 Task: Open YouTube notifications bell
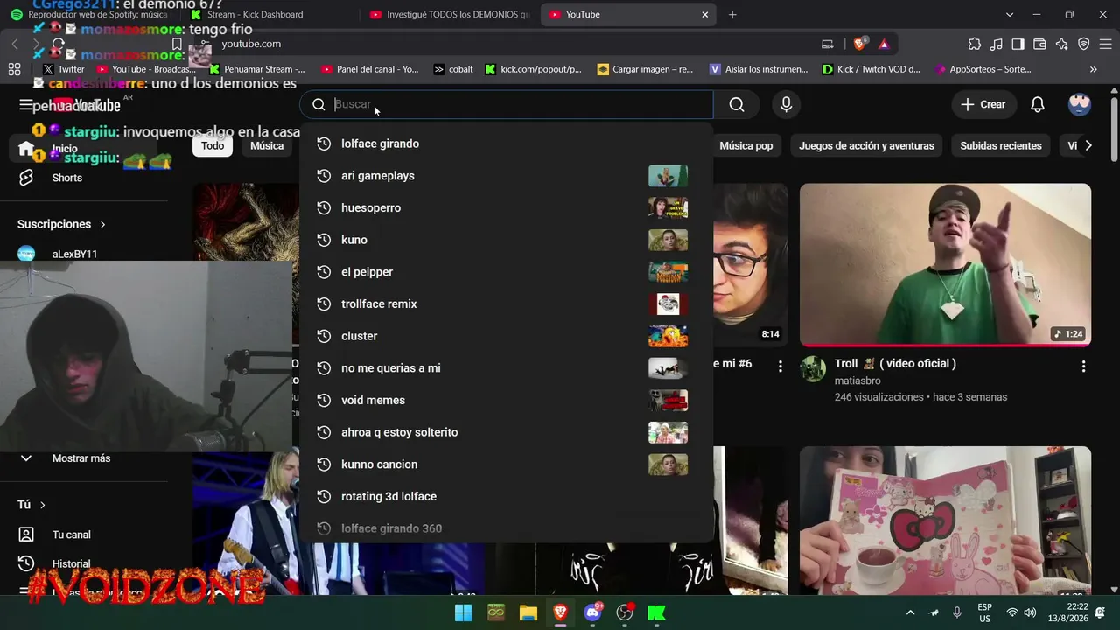1038,105
